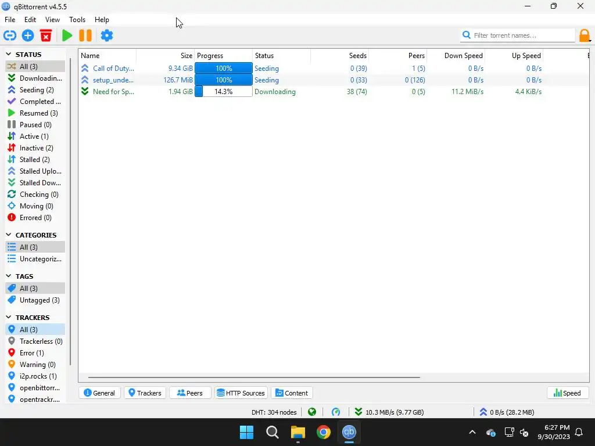Click the connection status globe icon in status bar
The height and width of the screenshot is (446, 595).
click(312, 412)
